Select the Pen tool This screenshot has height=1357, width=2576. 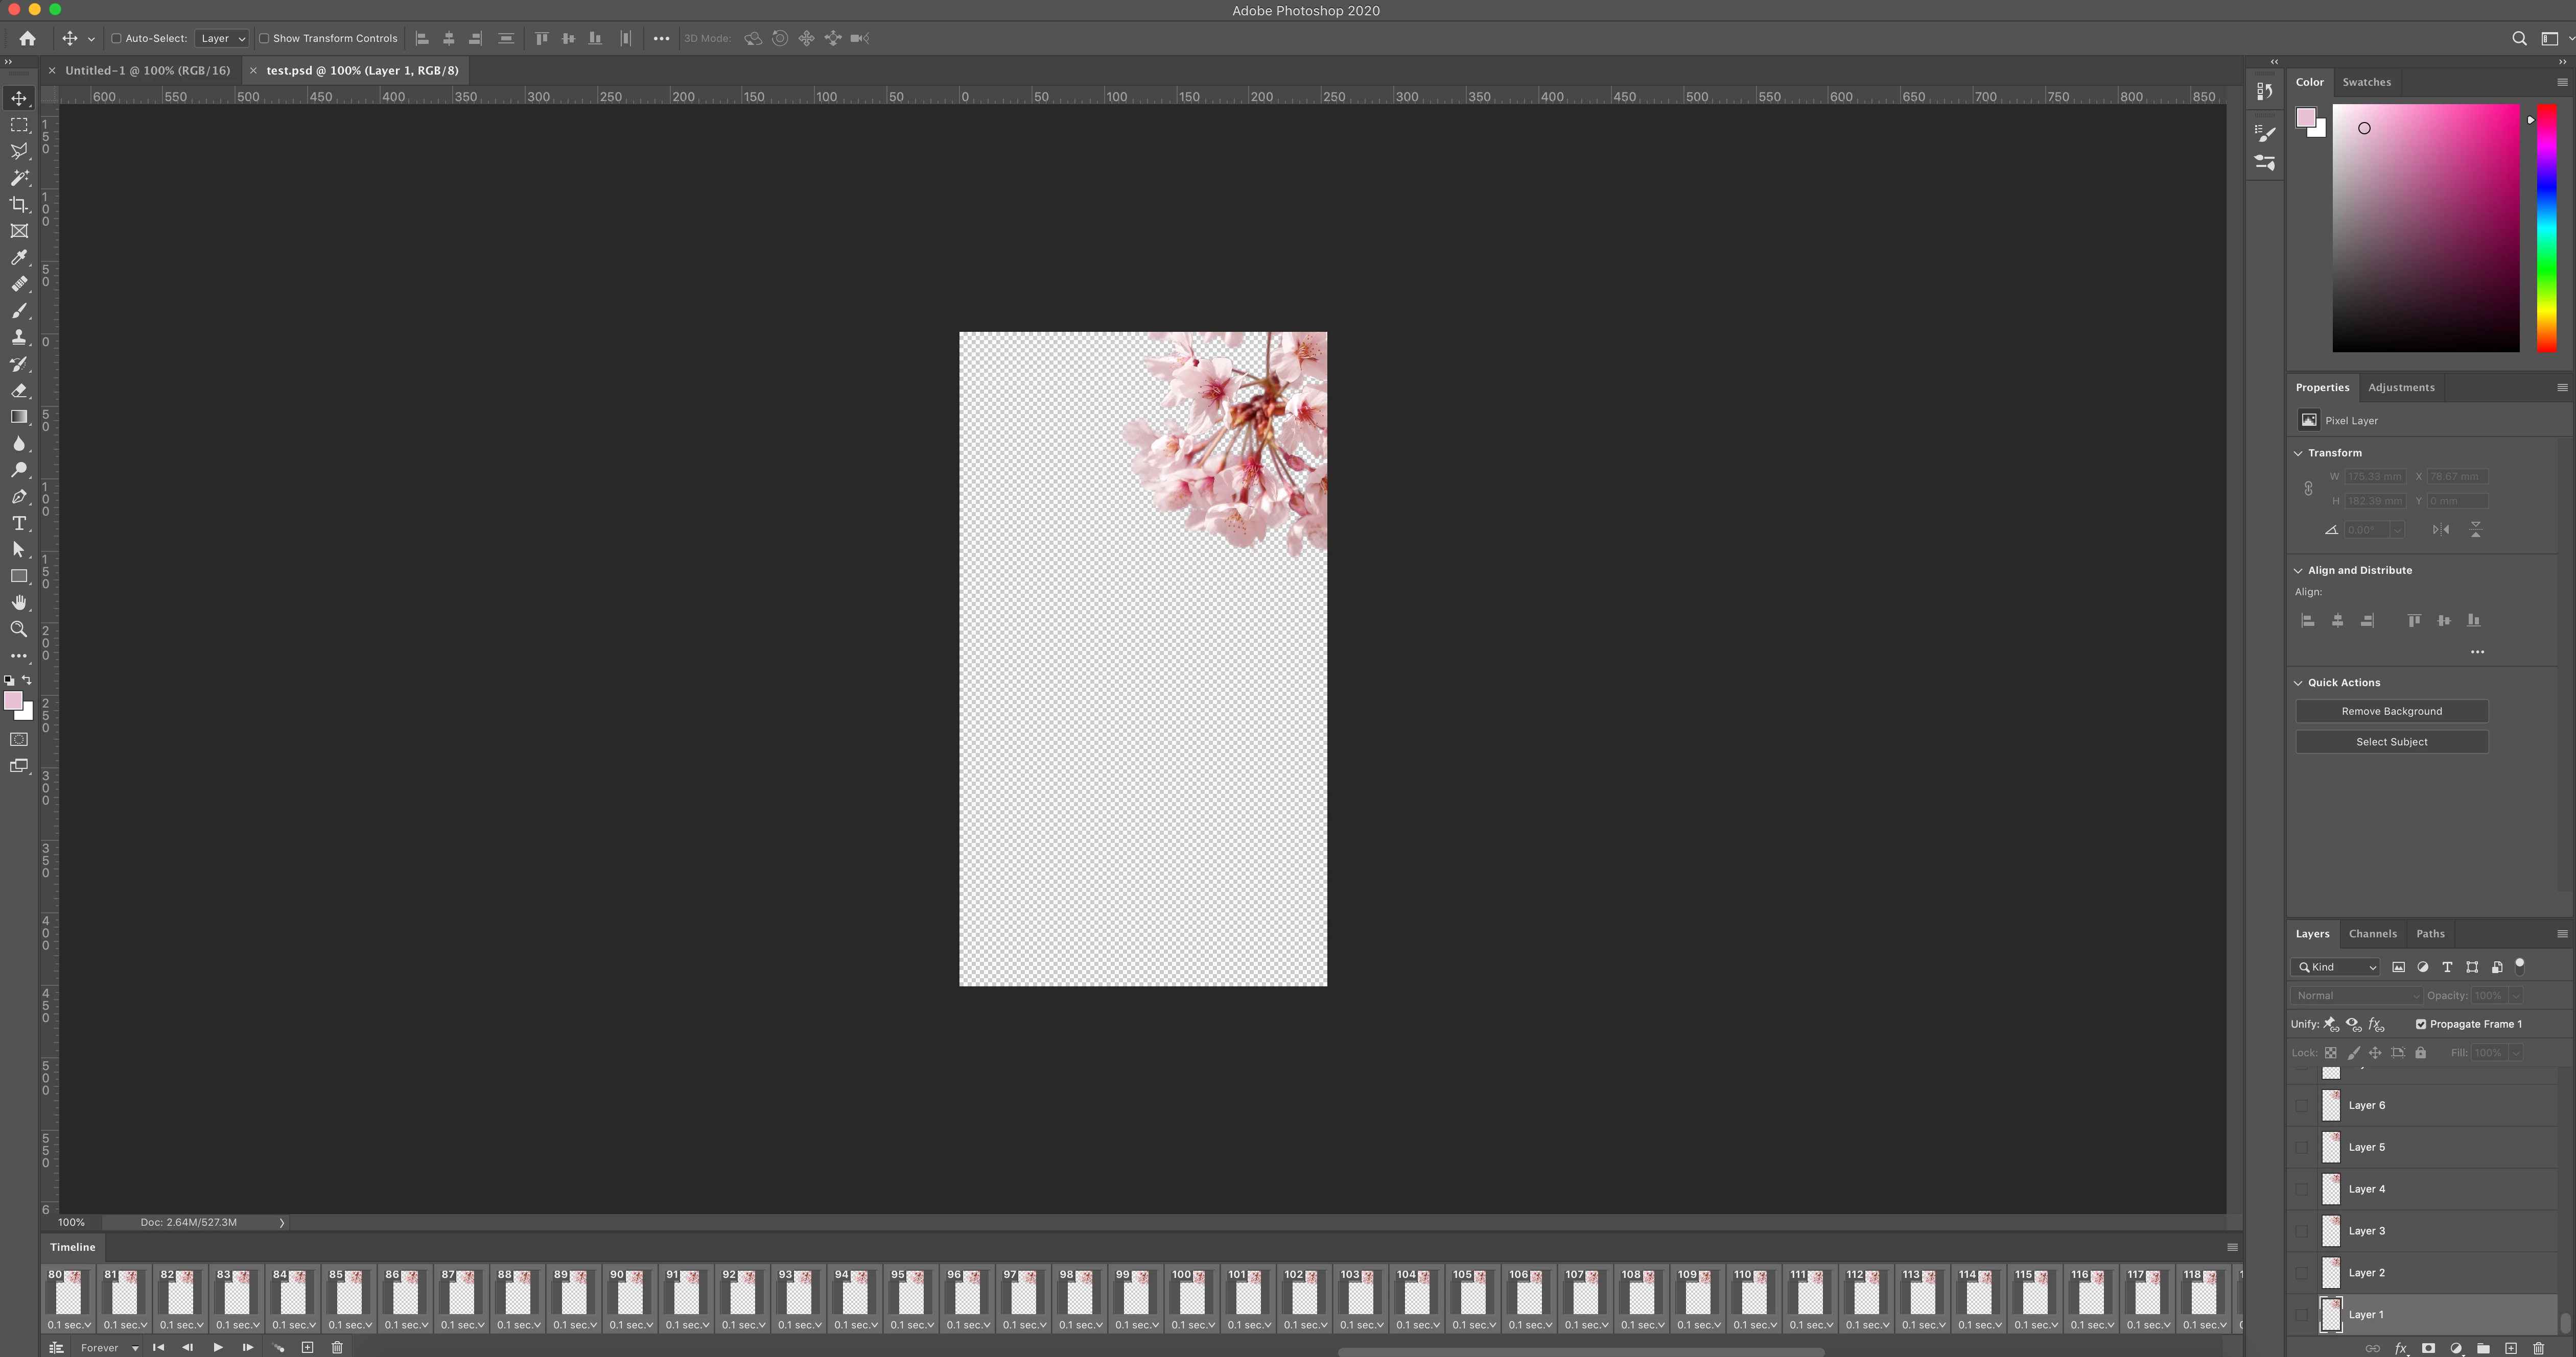coord(19,497)
